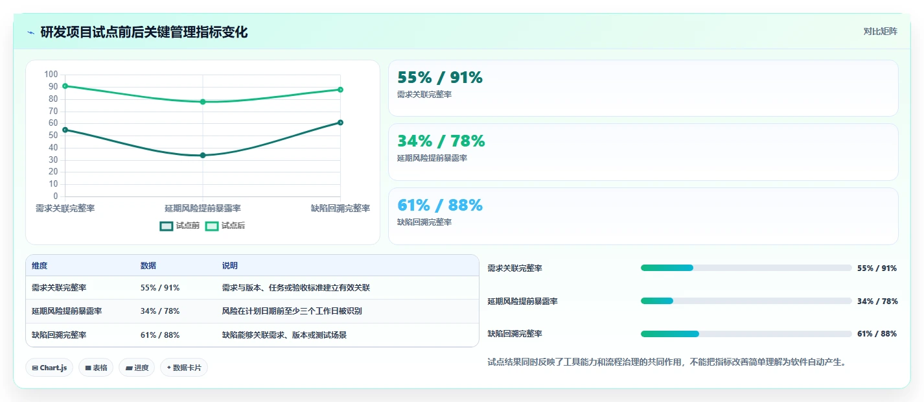Click the x-axis label 缺陷回溯完整率

pyautogui.click(x=340, y=208)
